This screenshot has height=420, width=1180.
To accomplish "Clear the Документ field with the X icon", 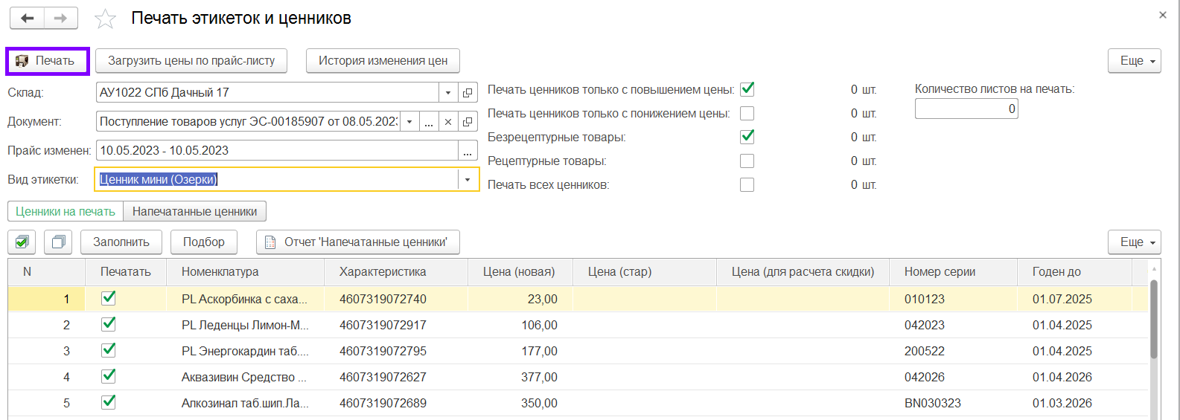I will 448,122.
